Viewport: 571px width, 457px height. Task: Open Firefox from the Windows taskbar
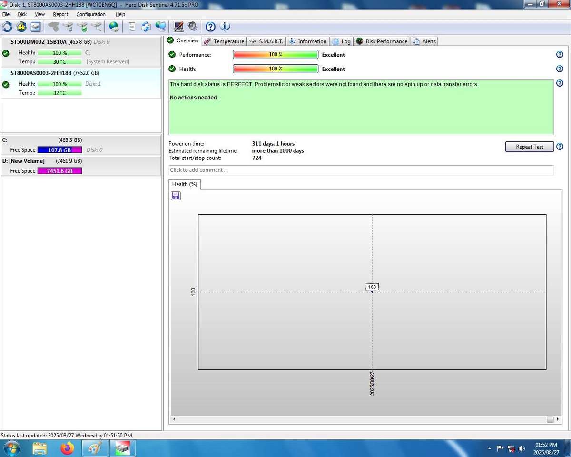click(x=68, y=448)
